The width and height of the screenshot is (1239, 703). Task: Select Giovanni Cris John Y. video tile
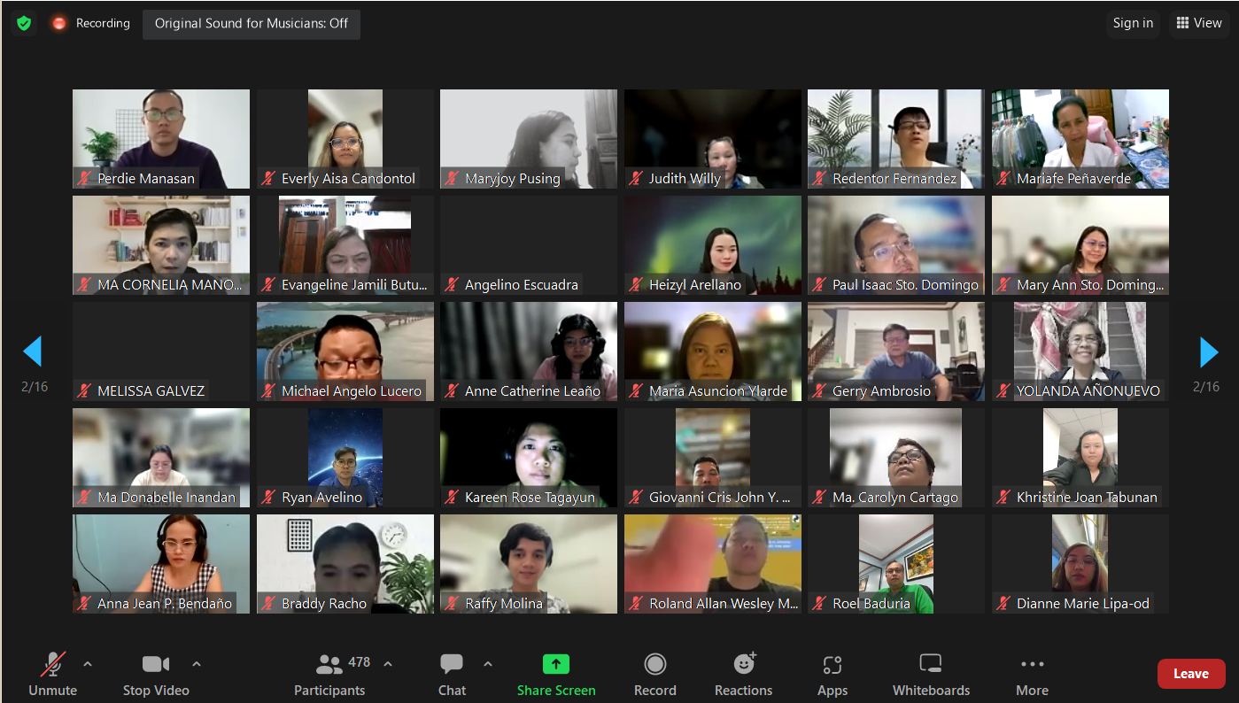coord(713,458)
